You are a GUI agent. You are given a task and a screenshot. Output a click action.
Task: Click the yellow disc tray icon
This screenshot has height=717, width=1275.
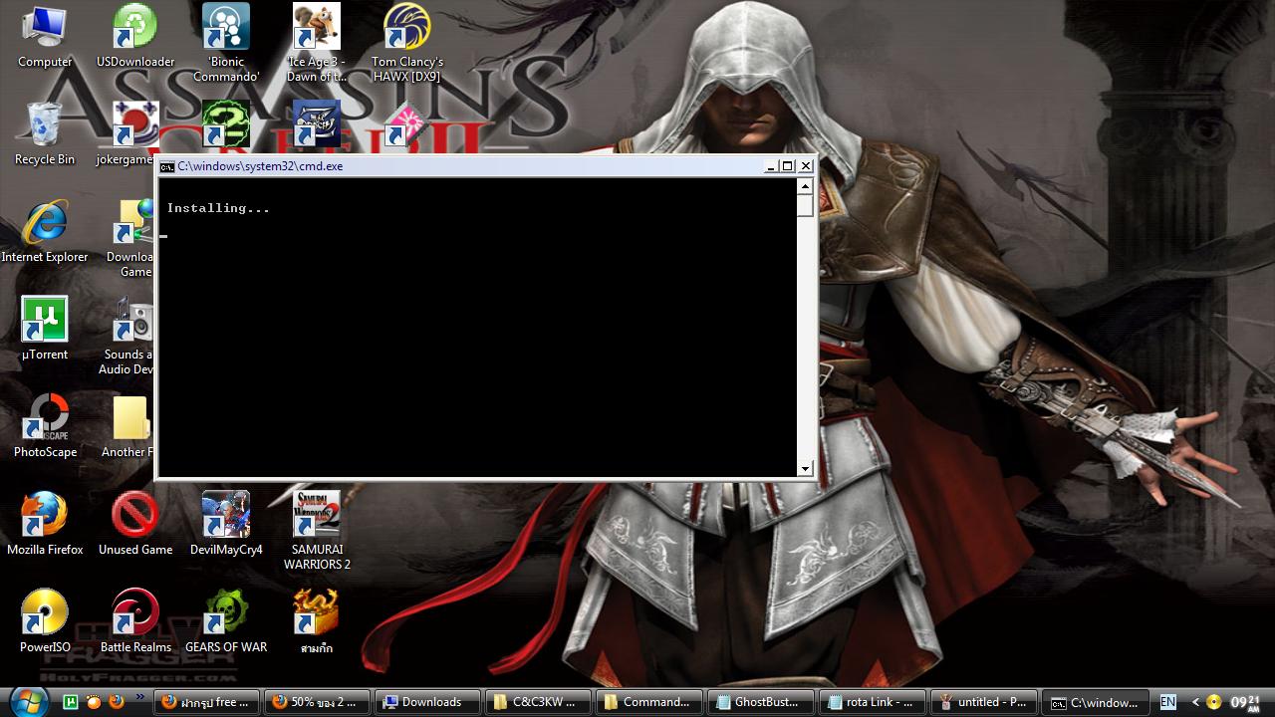[x=1214, y=702]
